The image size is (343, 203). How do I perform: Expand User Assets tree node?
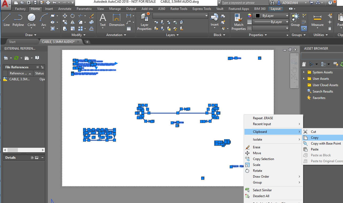(304, 79)
